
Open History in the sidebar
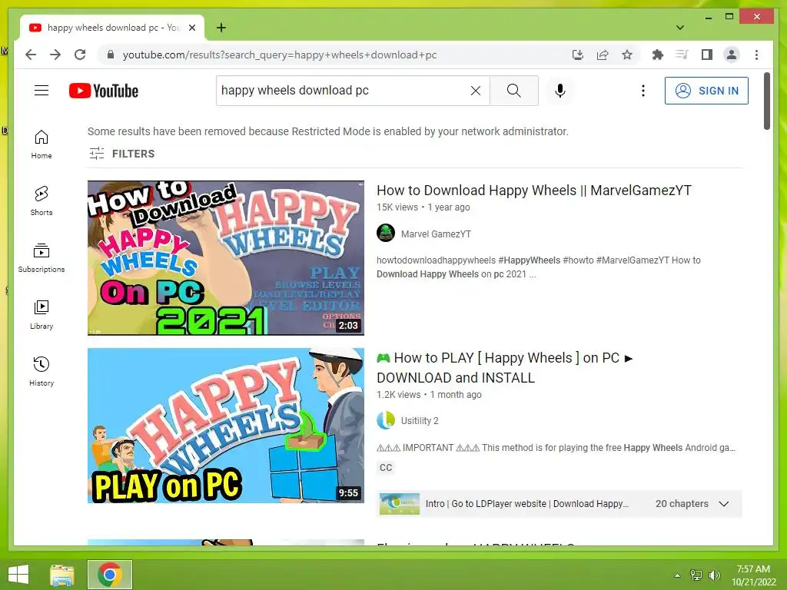pyautogui.click(x=42, y=371)
